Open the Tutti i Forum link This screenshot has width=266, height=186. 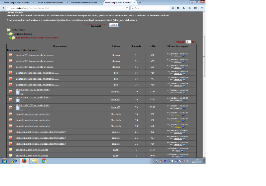coord(18,30)
